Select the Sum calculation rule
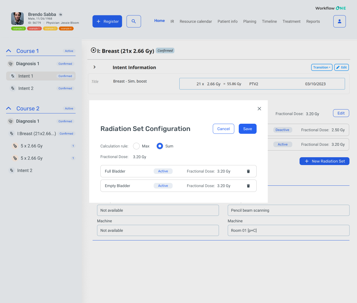357x303 pixels. (160, 146)
